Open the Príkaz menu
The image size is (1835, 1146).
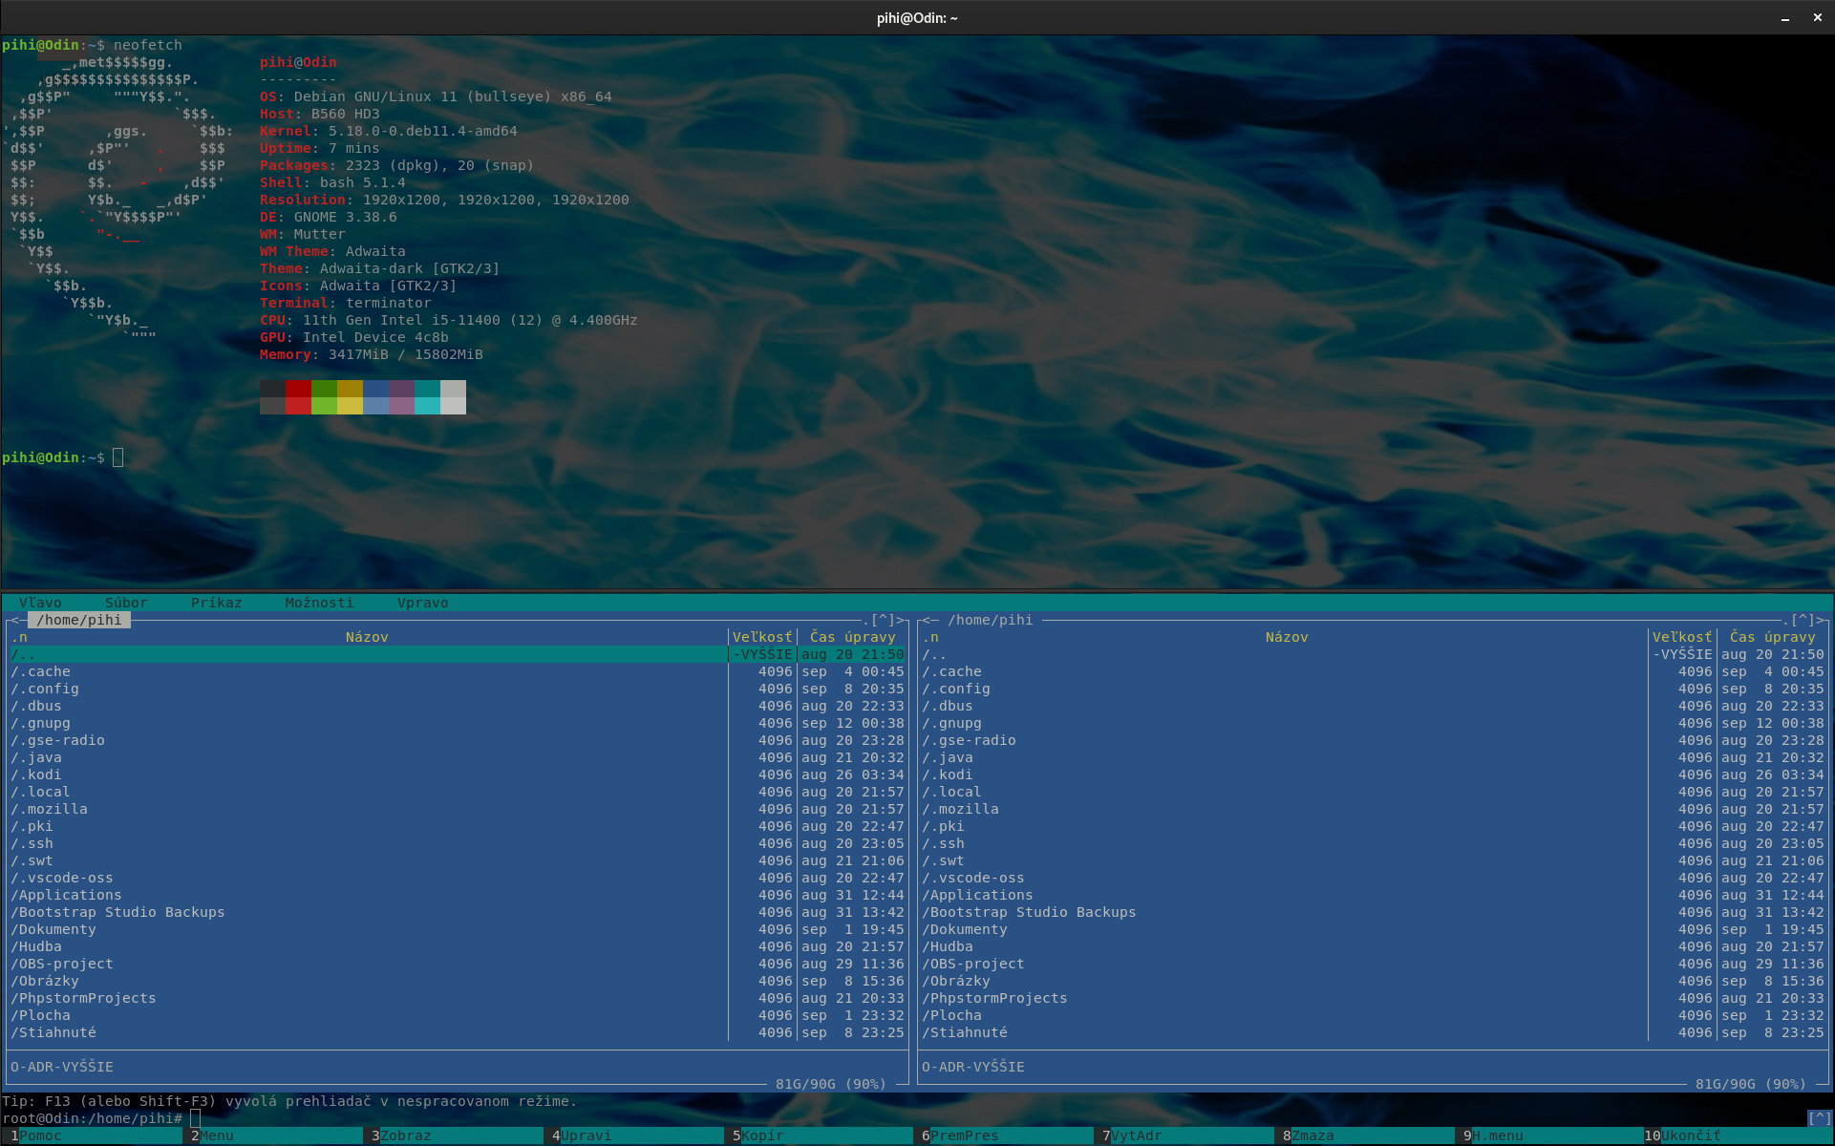coord(216,603)
